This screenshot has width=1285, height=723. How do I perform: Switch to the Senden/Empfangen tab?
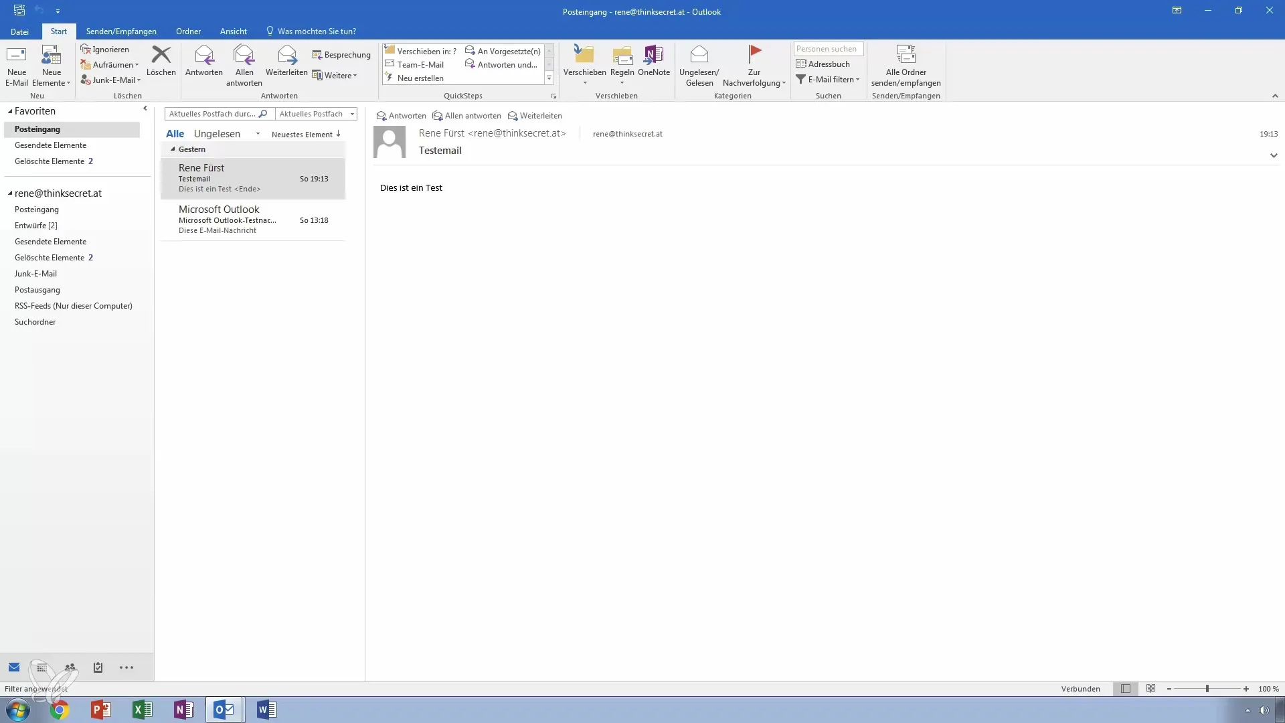[121, 31]
